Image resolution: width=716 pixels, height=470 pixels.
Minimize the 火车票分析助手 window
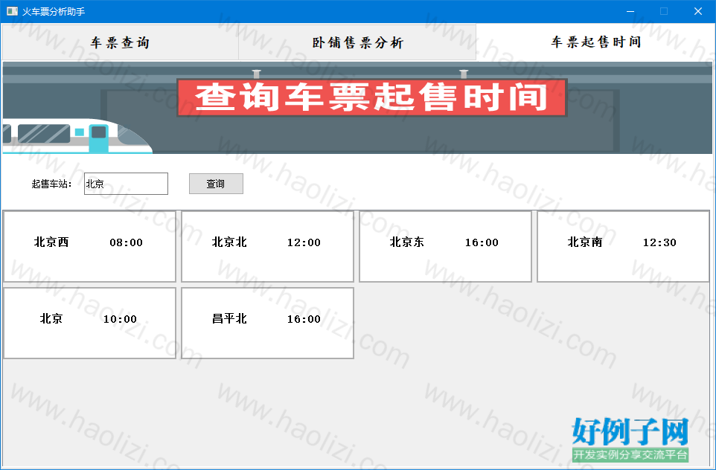pyautogui.click(x=630, y=11)
